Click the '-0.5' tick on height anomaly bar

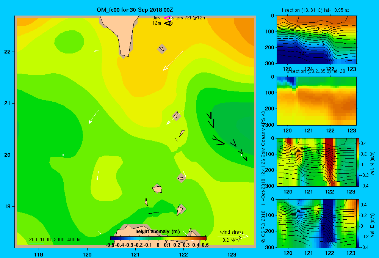click(110, 245)
